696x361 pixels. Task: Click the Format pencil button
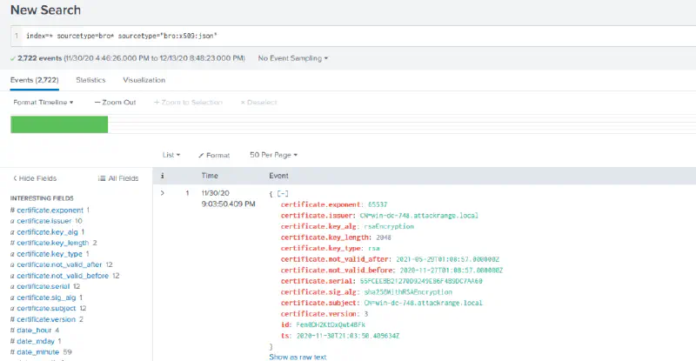214,155
